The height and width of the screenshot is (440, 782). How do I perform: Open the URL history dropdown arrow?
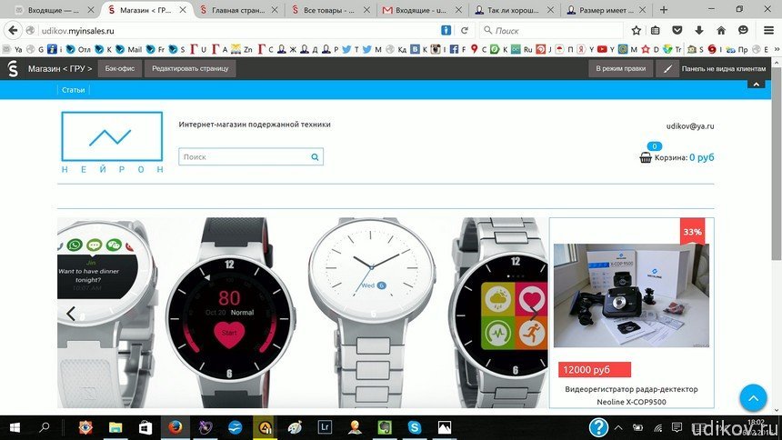pyautogui.click(x=449, y=30)
